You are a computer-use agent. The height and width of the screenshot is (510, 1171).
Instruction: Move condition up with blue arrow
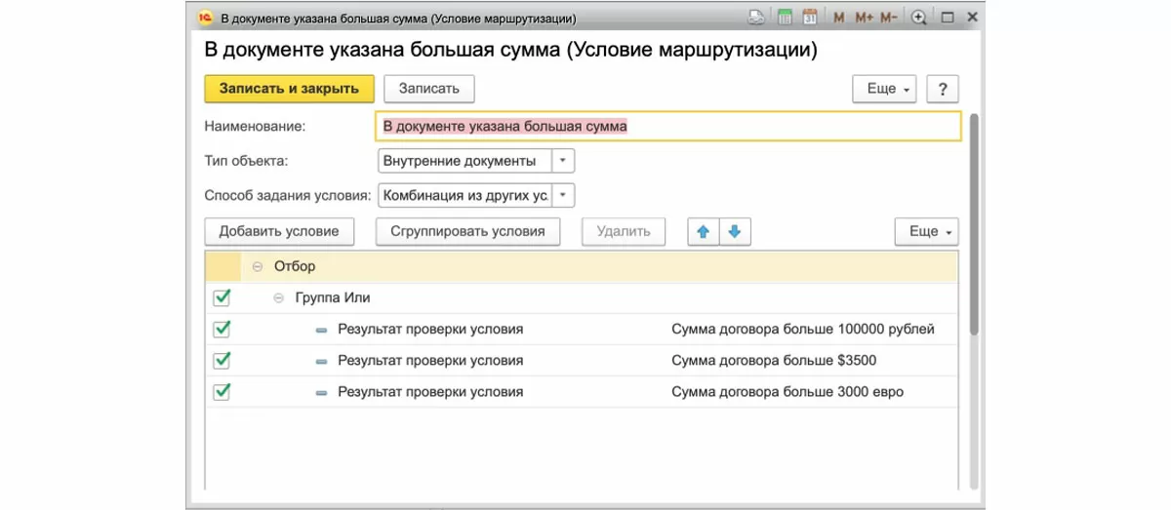(703, 231)
